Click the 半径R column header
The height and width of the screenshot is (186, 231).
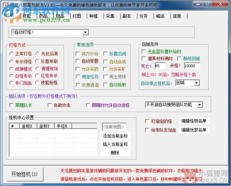point(63,126)
